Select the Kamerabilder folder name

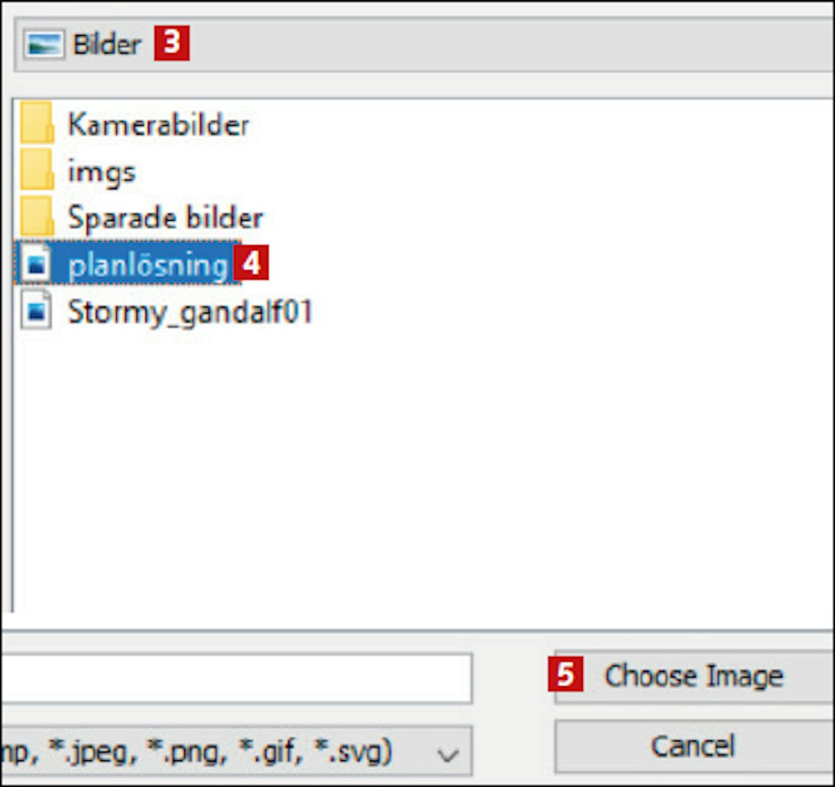pos(159,125)
